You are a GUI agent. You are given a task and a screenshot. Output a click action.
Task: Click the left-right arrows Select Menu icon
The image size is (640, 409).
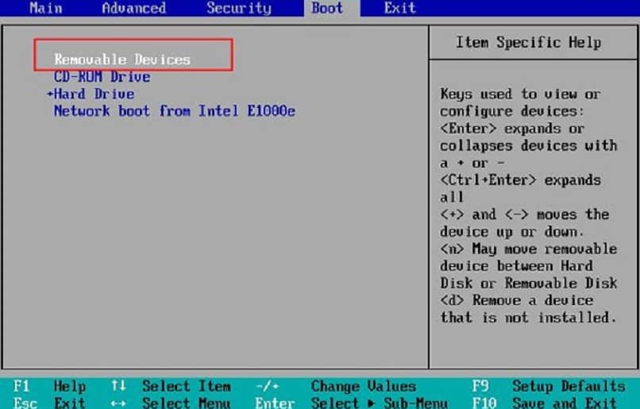[x=118, y=403]
